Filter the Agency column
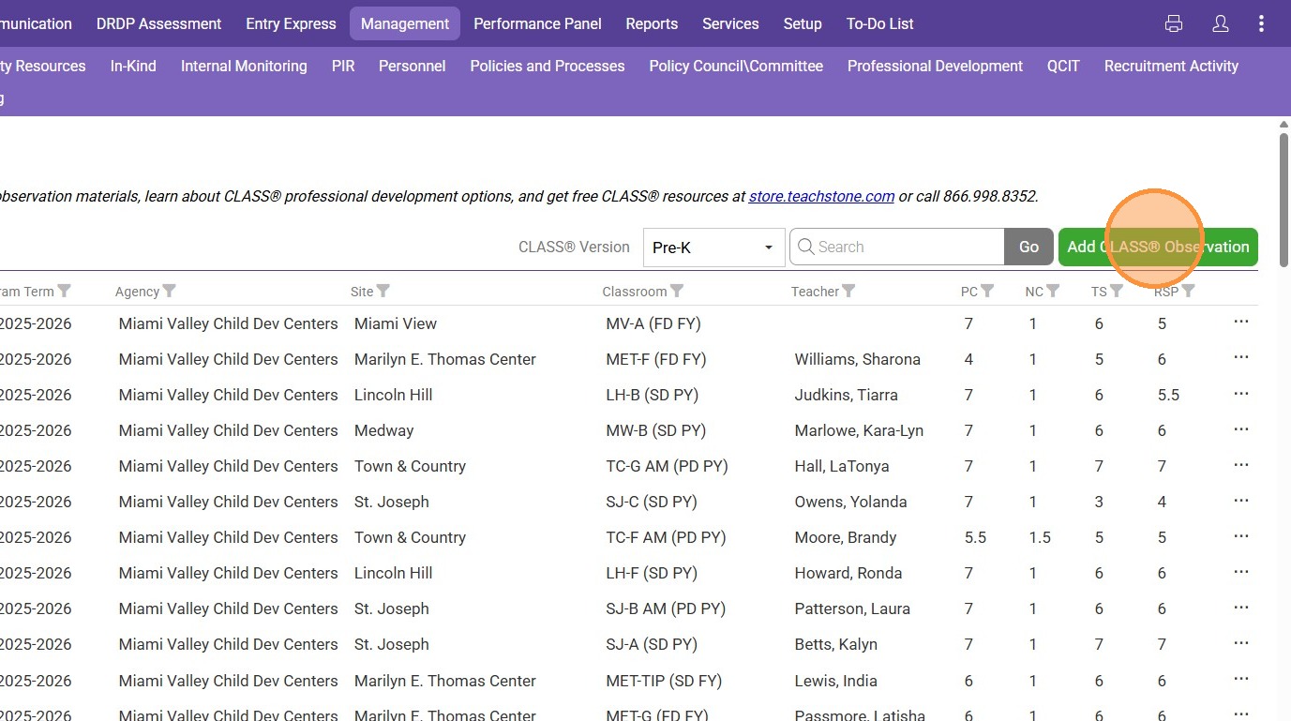The height and width of the screenshot is (721, 1291). coord(170,292)
